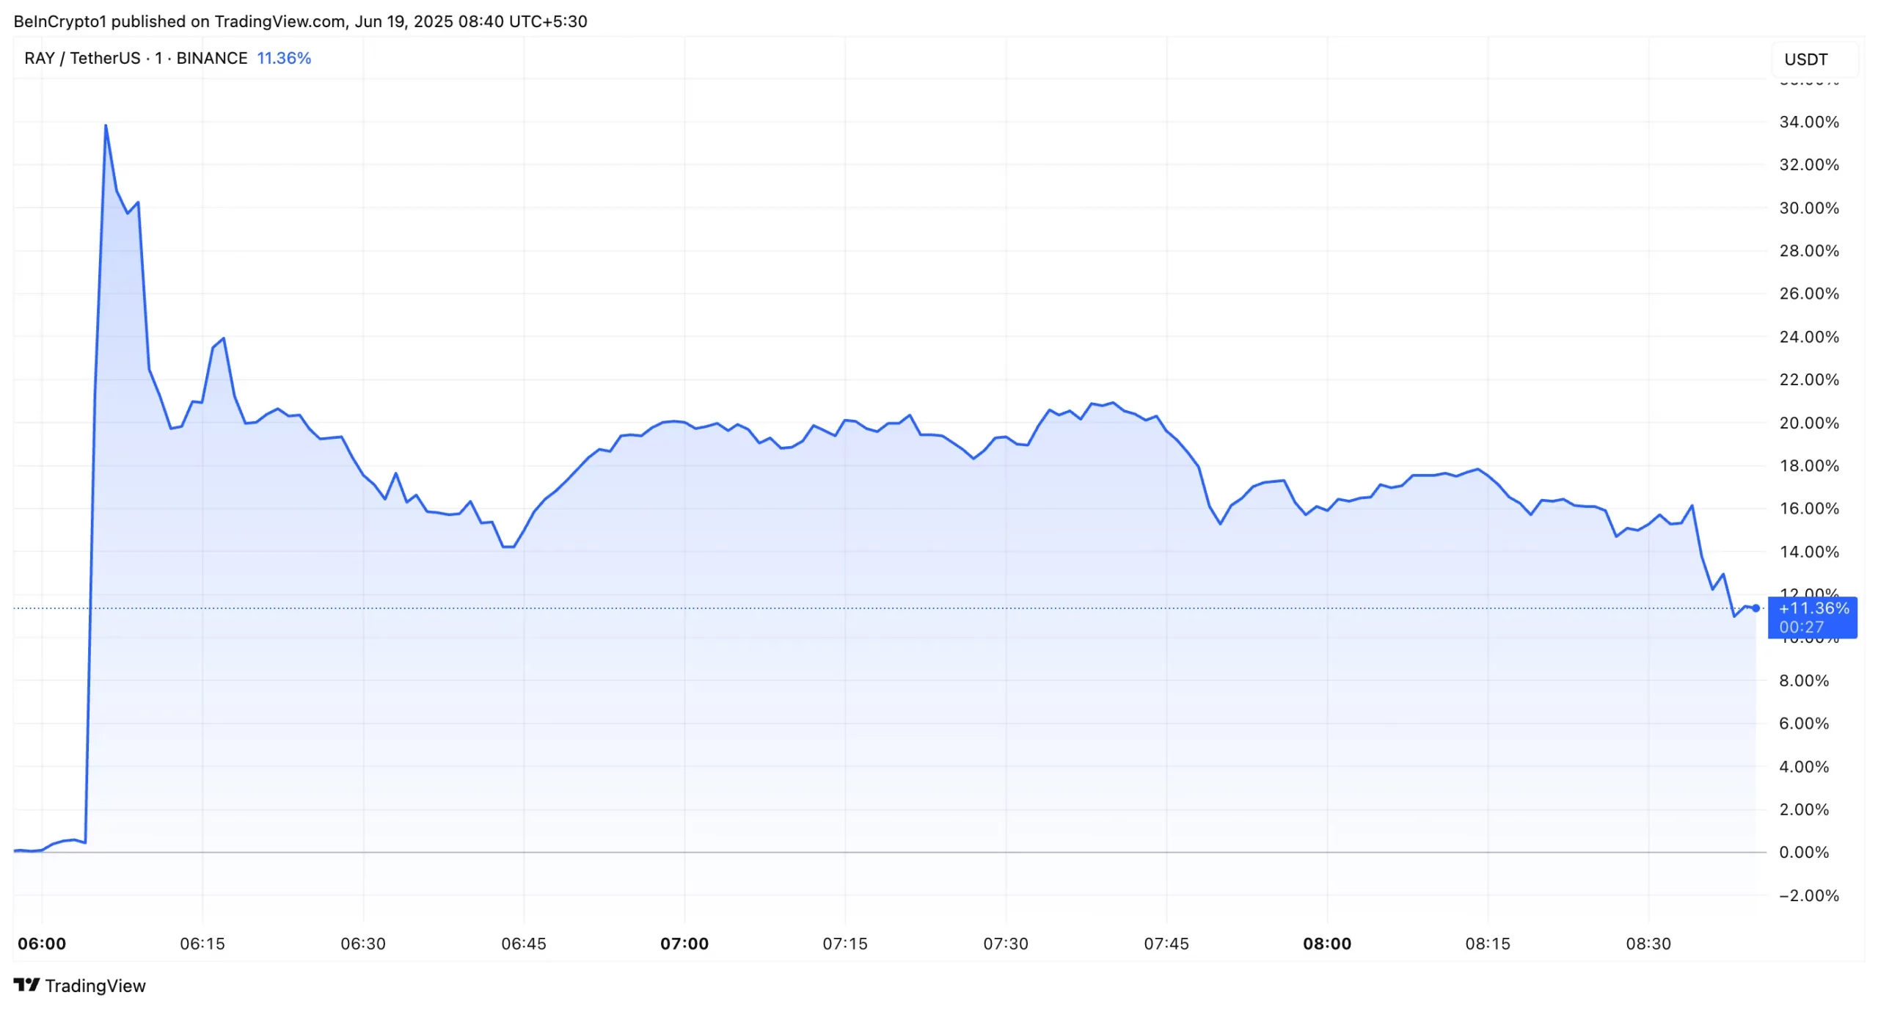1878x1009 pixels.
Task: Click the 06:00 time axis label
Action: pyautogui.click(x=42, y=943)
